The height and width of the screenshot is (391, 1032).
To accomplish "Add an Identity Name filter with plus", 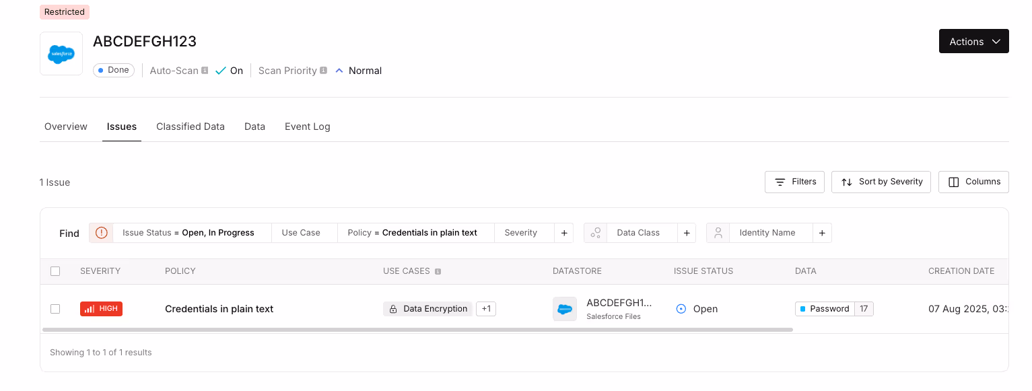I will click(822, 233).
